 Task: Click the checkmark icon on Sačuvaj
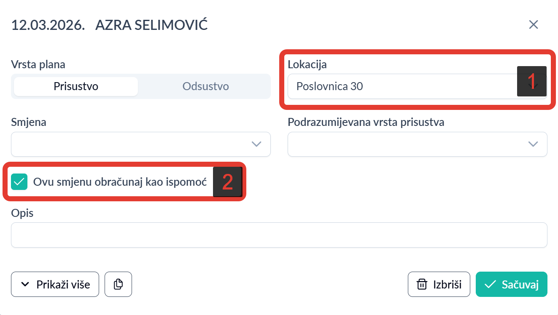490,284
